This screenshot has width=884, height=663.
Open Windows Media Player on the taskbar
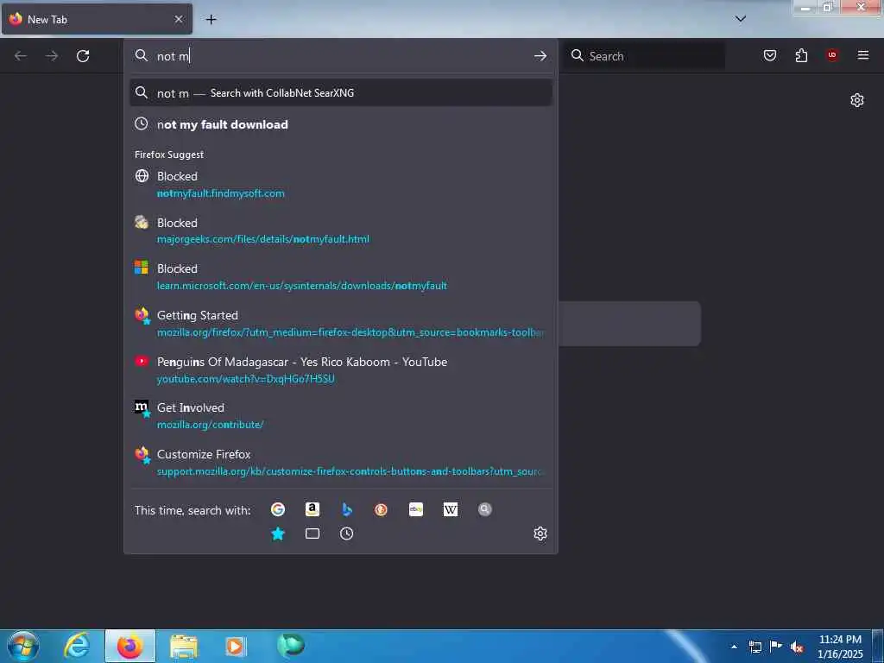point(236,646)
